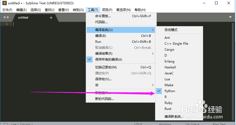Select Ant build system
236x125 pixels.
(179, 38)
